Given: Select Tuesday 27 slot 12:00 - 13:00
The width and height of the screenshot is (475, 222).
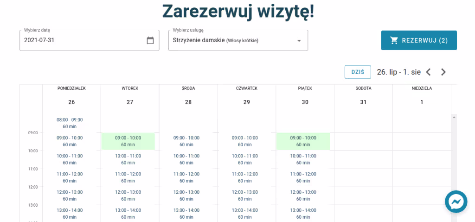Looking at the screenshot, I should [128, 196].
